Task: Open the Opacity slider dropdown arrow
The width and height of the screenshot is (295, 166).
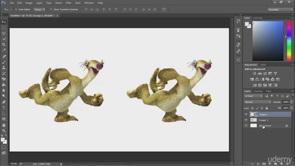Action: pos(292,102)
